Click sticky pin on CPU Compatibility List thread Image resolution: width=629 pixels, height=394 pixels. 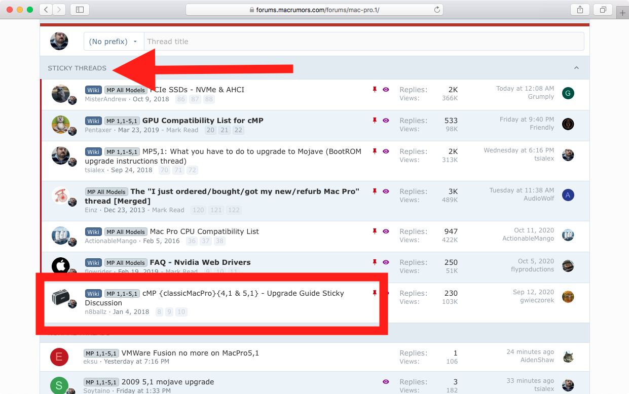pos(375,231)
